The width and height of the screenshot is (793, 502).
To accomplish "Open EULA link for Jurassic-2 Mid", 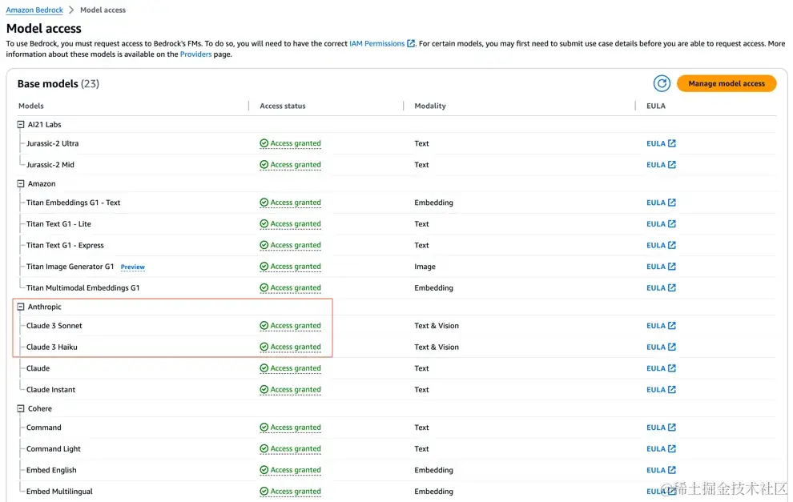I will tap(661, 165).
